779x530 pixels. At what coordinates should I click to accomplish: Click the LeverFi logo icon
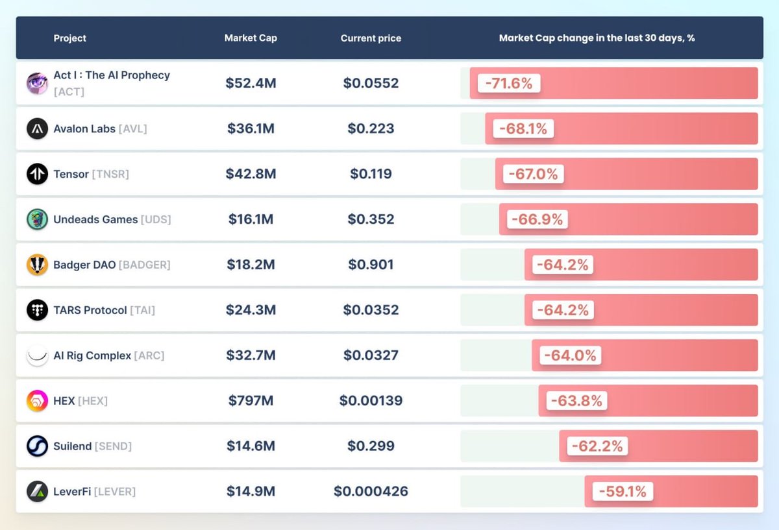click(x=37, y=492)
